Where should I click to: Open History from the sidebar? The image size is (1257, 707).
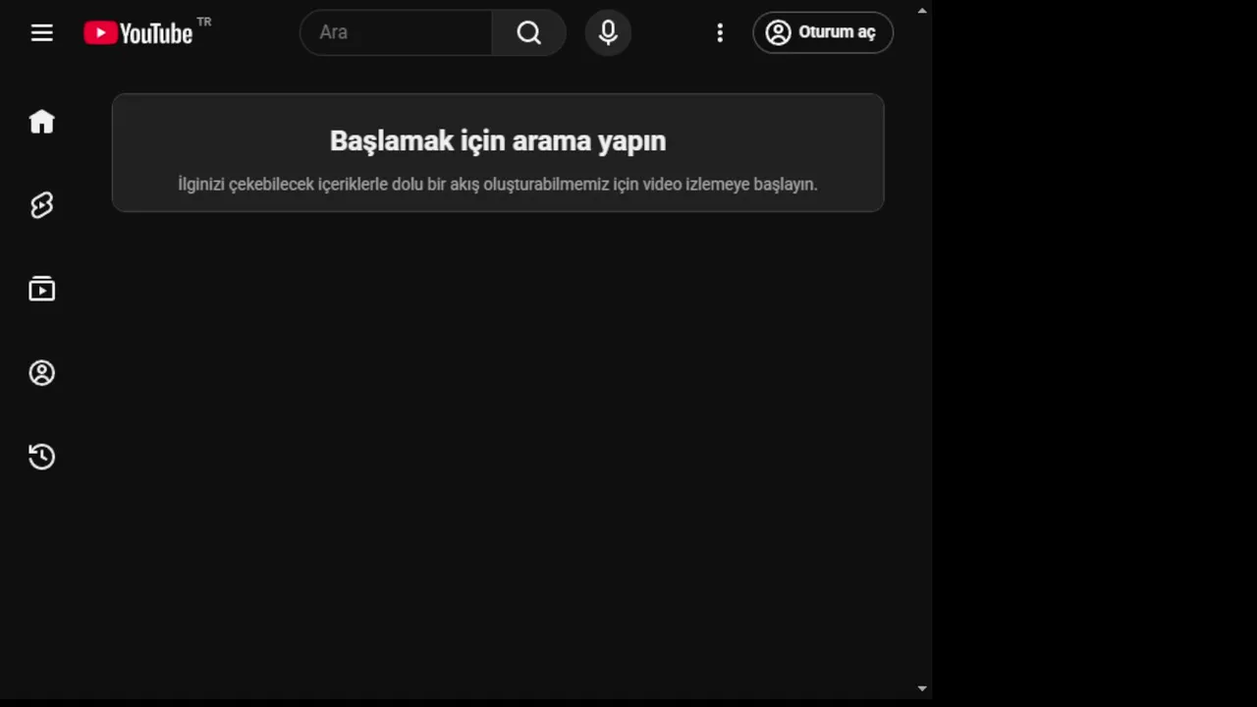[x=41, y=457]
